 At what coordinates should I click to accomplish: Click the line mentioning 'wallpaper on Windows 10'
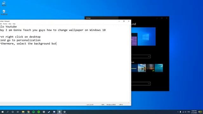(53, 30)
